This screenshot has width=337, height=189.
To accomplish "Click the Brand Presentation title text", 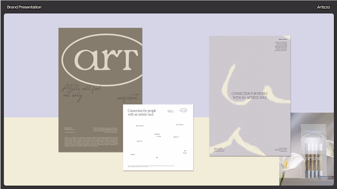I will tap(24, 7).
